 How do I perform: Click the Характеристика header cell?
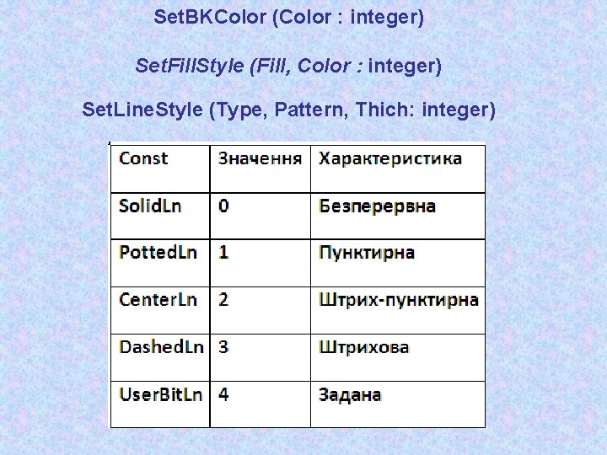pyautogui.click(x=398, y=169)
